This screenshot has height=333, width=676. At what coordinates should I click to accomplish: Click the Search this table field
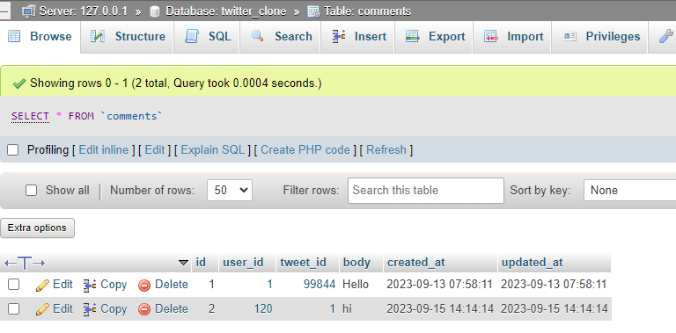[x=426, y=190]
